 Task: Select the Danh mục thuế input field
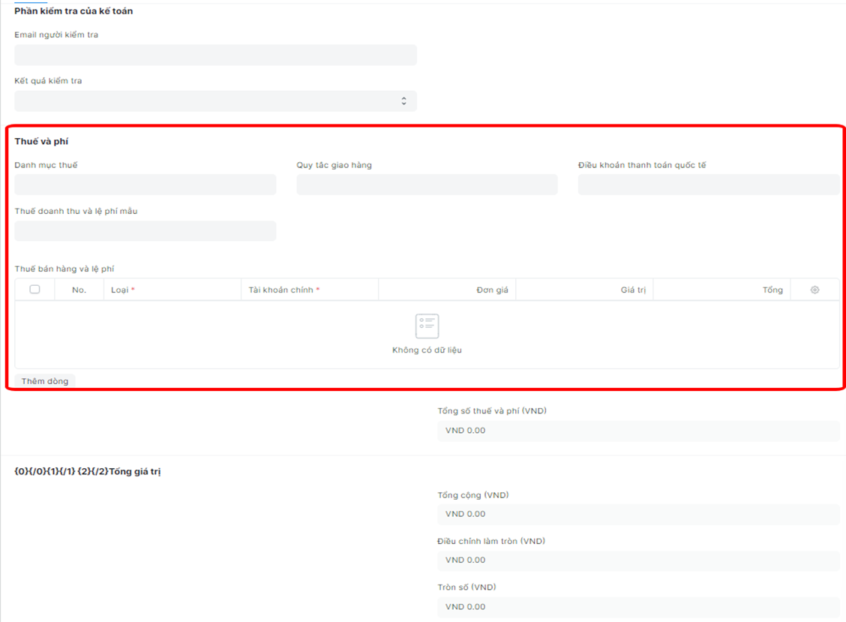[145, 185]
